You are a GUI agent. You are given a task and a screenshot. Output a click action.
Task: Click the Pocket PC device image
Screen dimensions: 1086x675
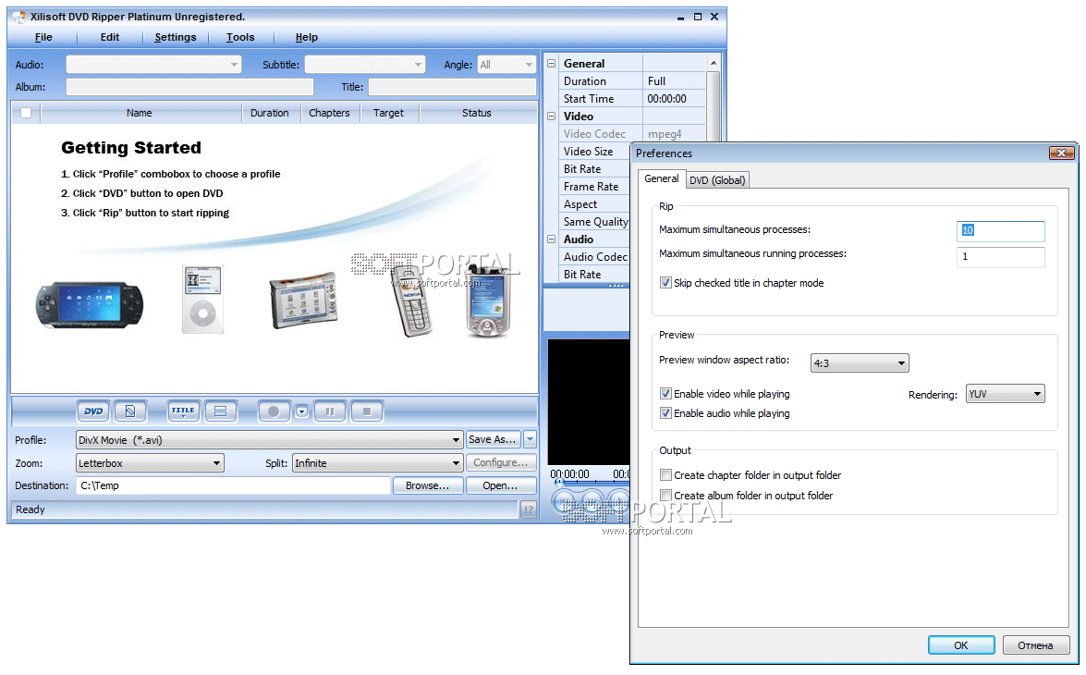coord(488,301)
